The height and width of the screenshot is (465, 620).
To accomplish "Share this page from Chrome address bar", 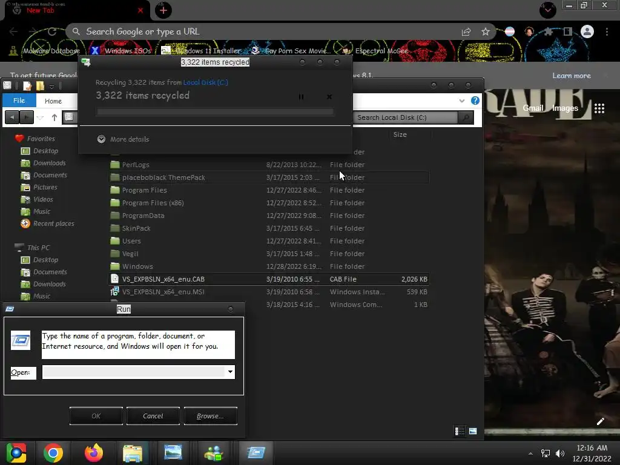I will (466, 32).
